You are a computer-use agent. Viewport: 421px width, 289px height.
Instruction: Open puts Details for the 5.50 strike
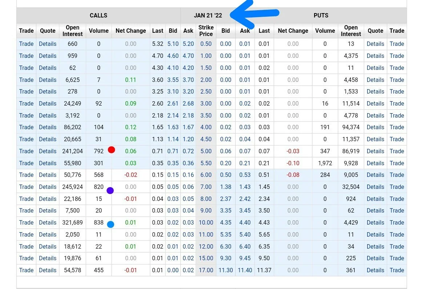(x=375, y=163)
